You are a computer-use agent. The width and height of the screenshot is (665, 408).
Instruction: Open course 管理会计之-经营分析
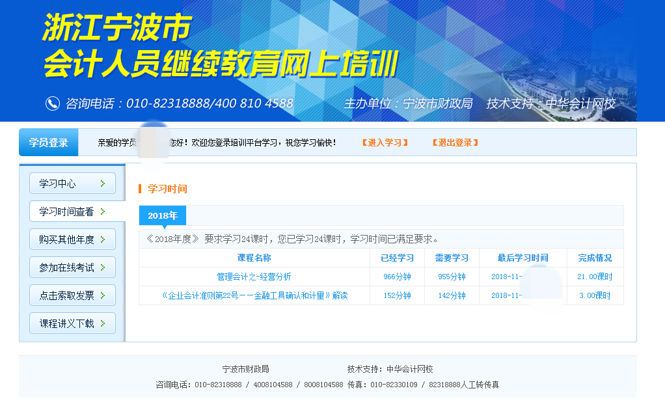[254, 277]
